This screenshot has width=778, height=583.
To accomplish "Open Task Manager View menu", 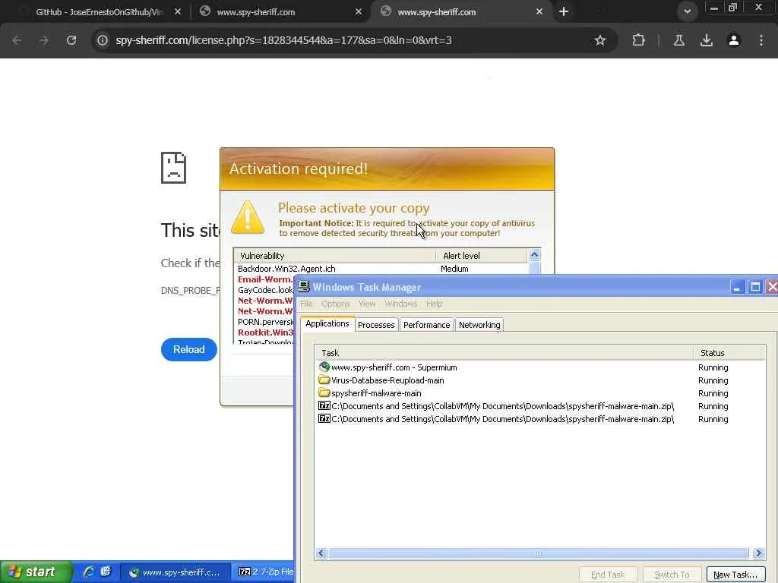I will (x=367, y=304).
